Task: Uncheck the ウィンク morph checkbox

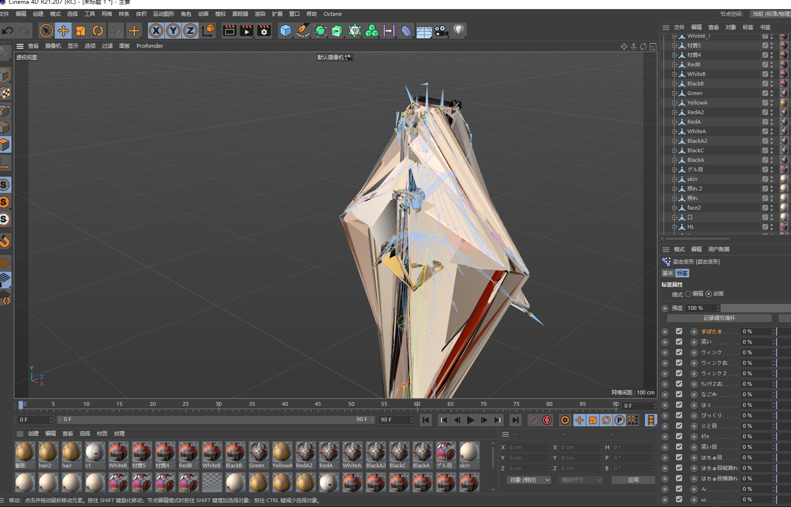Action: coord(679,352)
